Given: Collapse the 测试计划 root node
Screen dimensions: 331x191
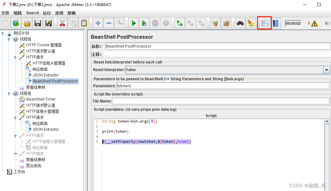Looking at the screenshot, I should [x=3, y=33].
